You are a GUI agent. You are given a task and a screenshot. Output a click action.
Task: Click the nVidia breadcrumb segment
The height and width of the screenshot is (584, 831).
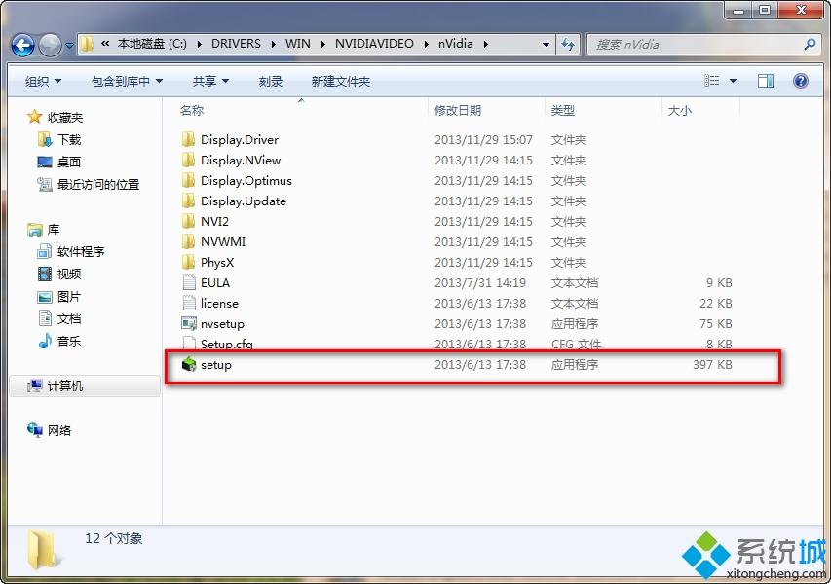click(455, 44)
